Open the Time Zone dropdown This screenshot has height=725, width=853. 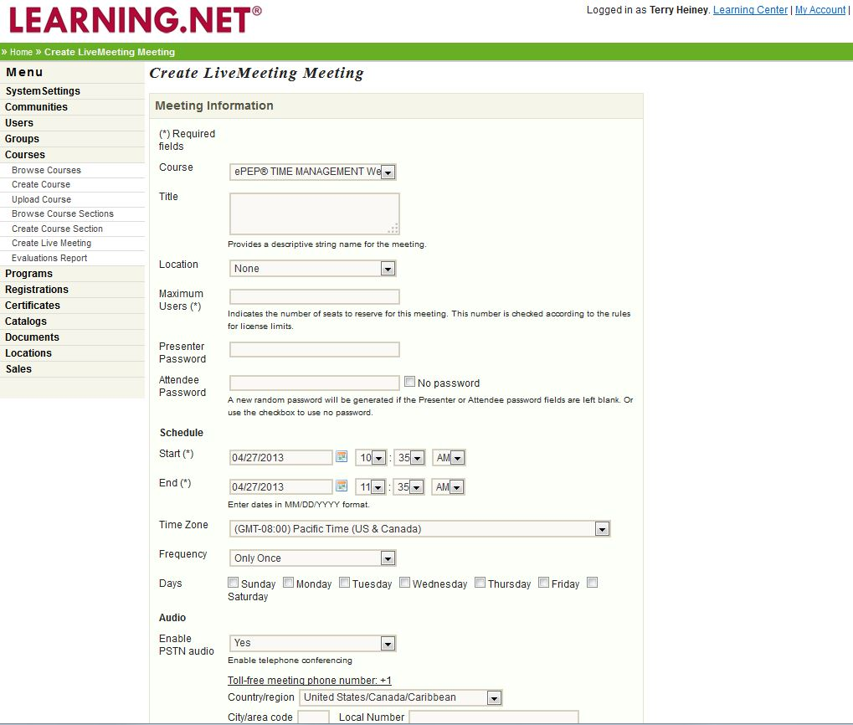tap(420, 529)
